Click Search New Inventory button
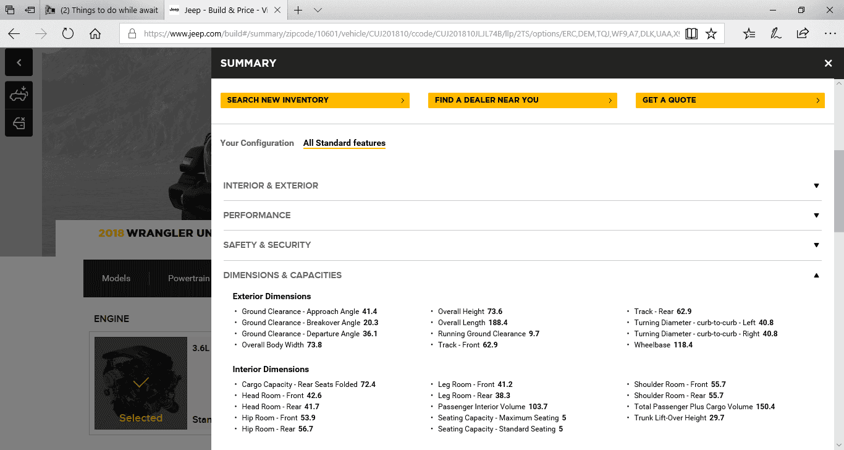The width and height of the screenshot is (844, 450). coord(315,100)
